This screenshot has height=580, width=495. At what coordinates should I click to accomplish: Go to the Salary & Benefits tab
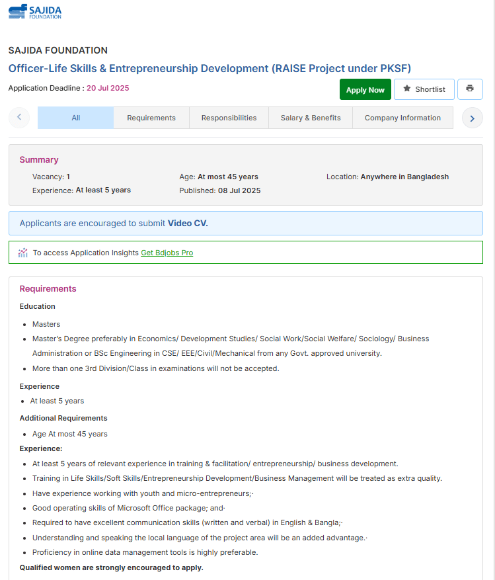coord(311,118)
